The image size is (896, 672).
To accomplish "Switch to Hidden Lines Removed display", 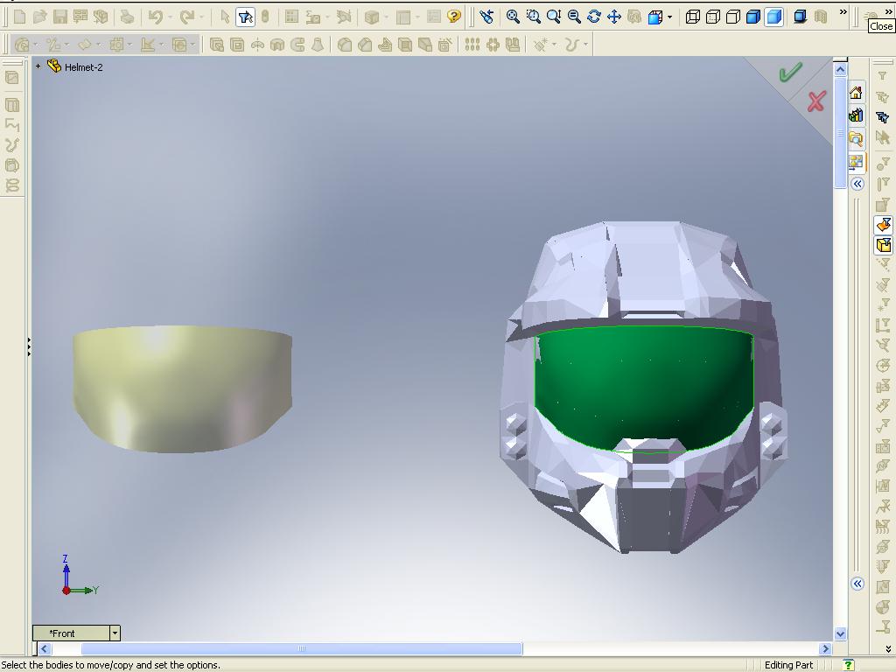I will 732,17.
